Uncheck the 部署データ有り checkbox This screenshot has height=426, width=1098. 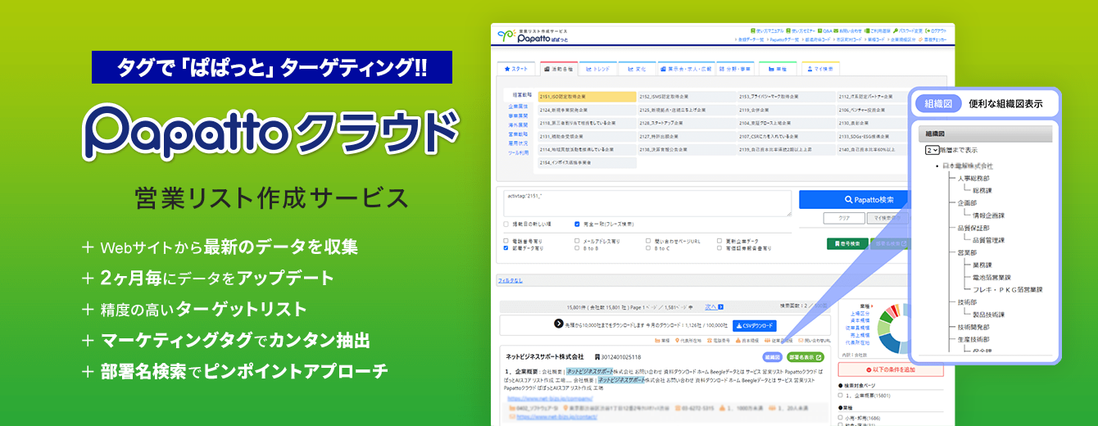[506, 247]
